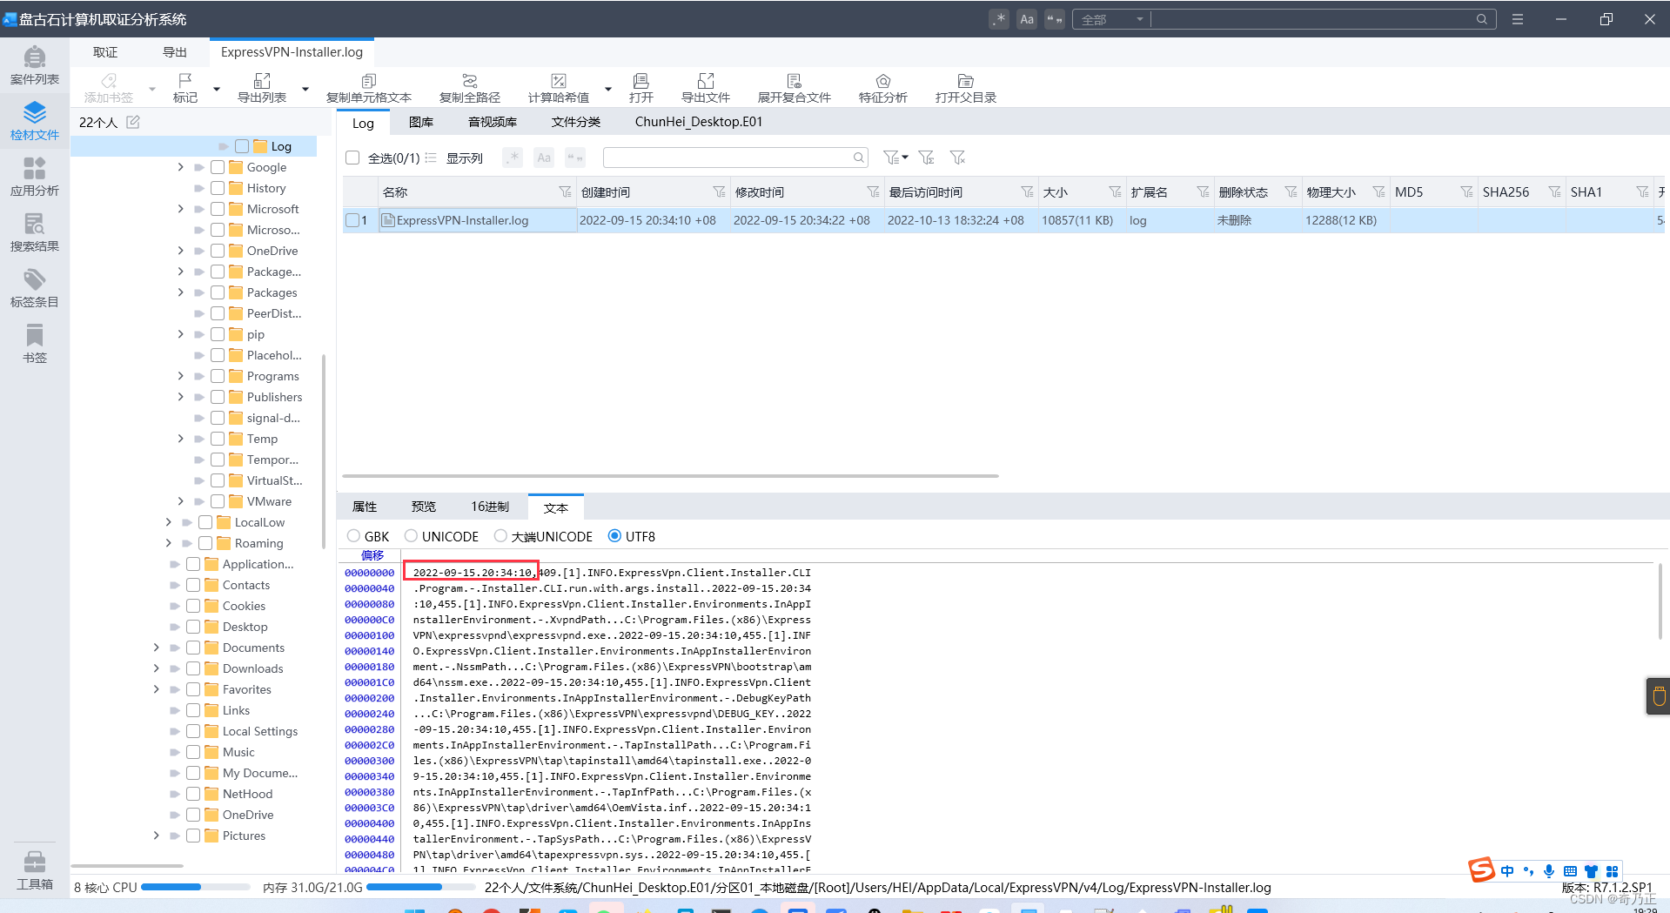Screen dimensions: 1670x913
Task: Expand the Google folder tree node
Action: click(180, 167)
